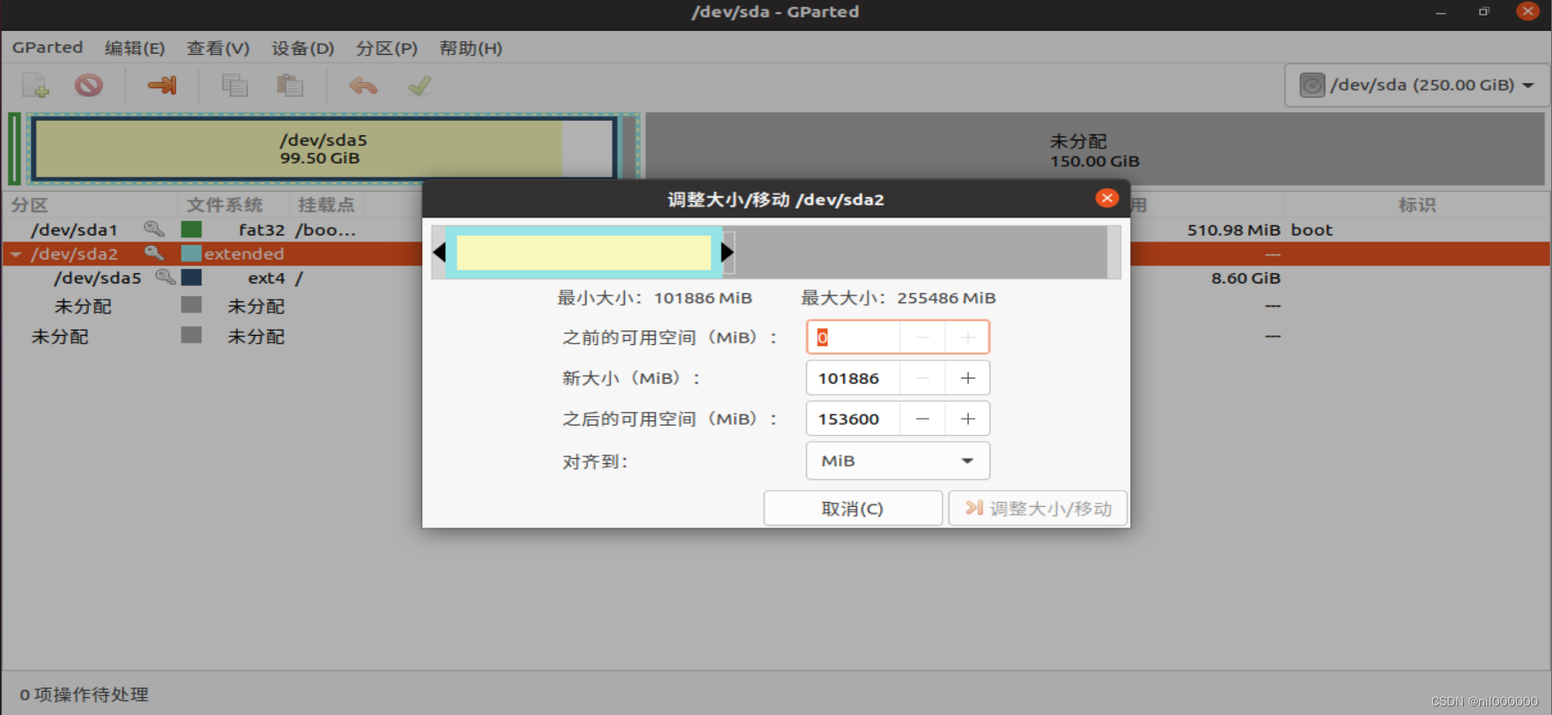Click the New partition toolbar icon

(36, 86)
